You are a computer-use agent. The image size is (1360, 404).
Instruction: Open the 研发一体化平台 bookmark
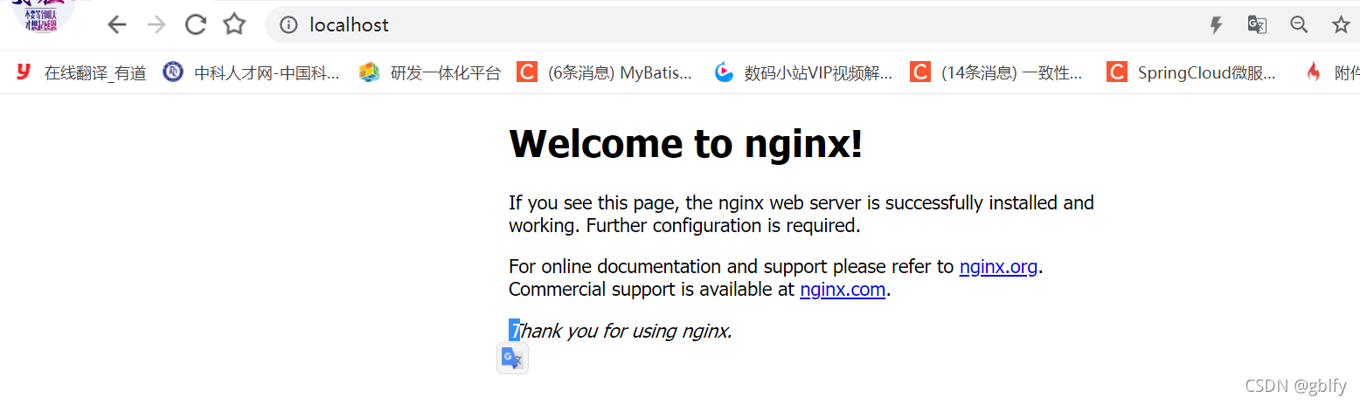tap(430, 73)
